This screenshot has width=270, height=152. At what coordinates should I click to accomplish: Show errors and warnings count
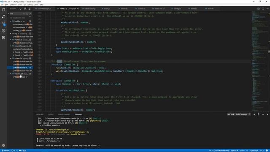click(22, 151)
